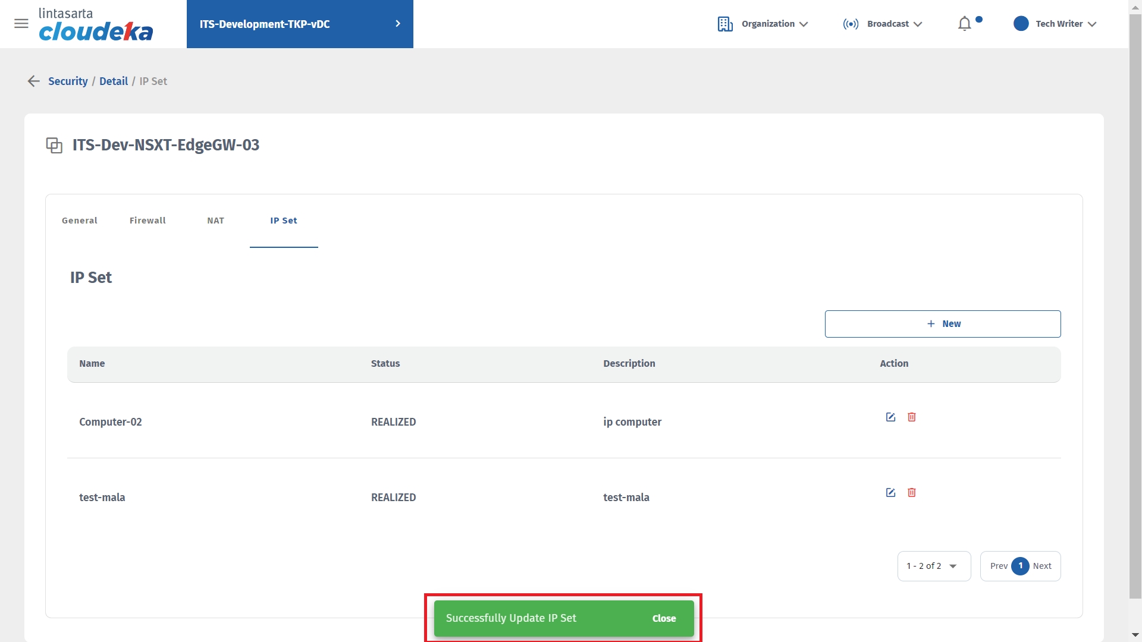Delete the test-mala IP set

[912, 493]
